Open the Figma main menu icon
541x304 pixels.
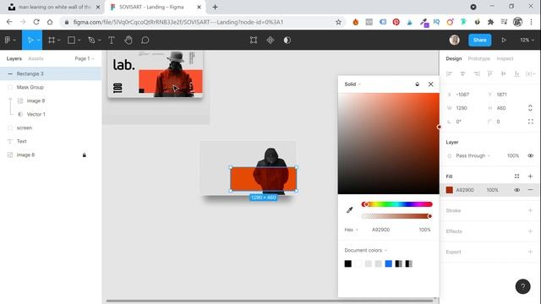8,40
